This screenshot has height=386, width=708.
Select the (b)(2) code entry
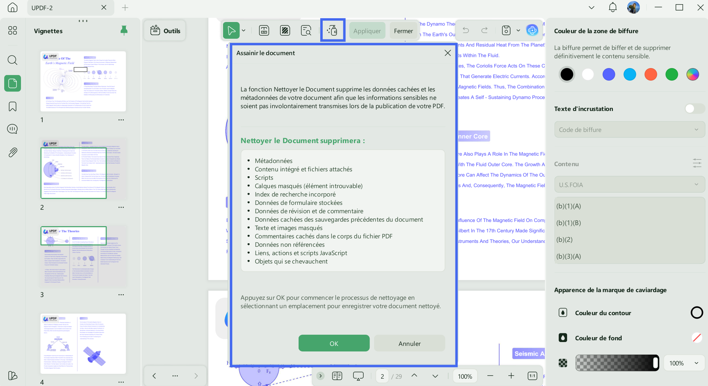tap(629, 239)
